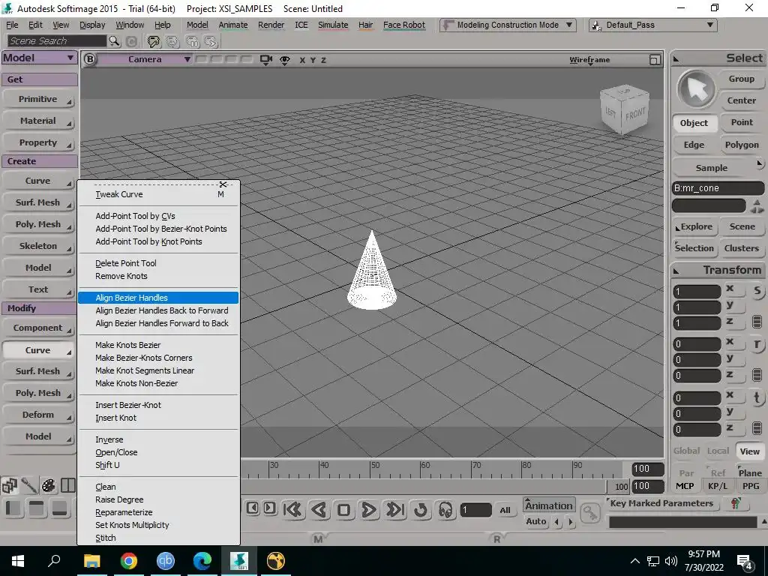Viewport: 768px width, 576px height.
Task: Click the Clusters button
Action: (x=742, y=248)
